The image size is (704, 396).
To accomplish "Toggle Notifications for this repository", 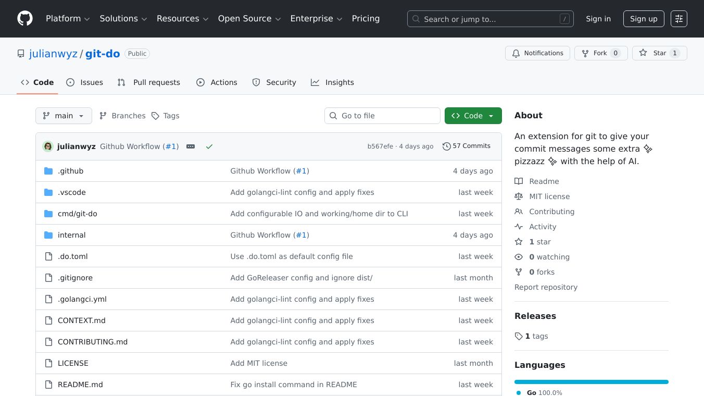I will (537, 53).
